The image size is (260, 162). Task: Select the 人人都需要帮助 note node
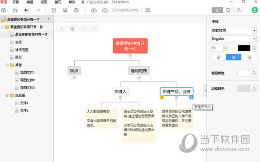click(x=101, y=118)
